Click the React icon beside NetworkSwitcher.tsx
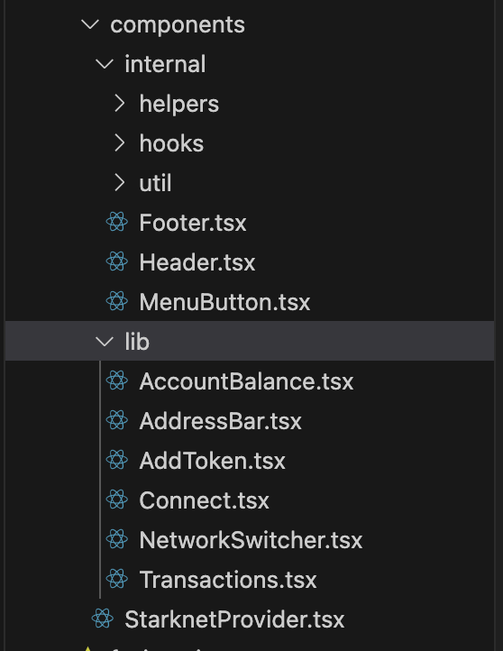Screen dimensions: 503x651 117,539
